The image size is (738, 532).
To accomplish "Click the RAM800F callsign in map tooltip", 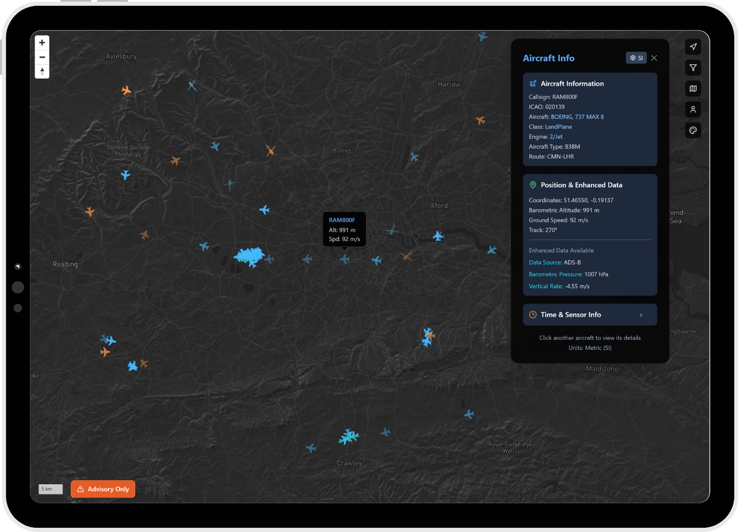I will point(342,220).
